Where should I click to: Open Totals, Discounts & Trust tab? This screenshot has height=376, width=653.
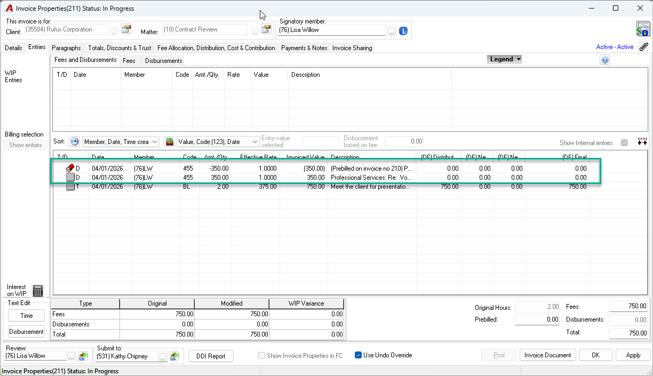pyautogui.click(x=120, y=47)
